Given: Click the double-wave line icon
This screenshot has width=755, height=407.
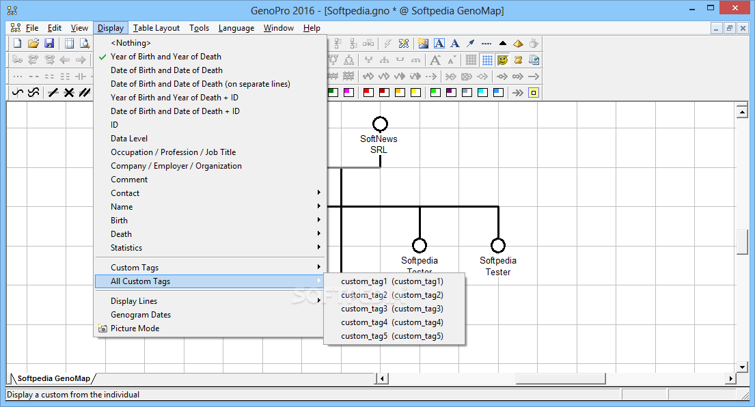Looking at the screenshot, I should tap(33, 92).
